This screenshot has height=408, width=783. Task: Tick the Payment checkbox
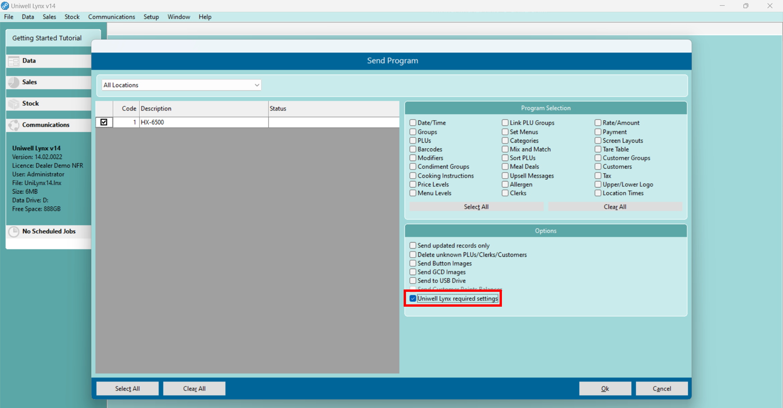coord(598,132)
